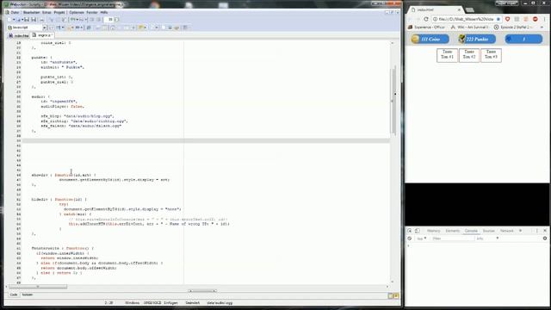Click the red shield extension icon
This screenshot has height=310, width=551.
coord(507,19)
